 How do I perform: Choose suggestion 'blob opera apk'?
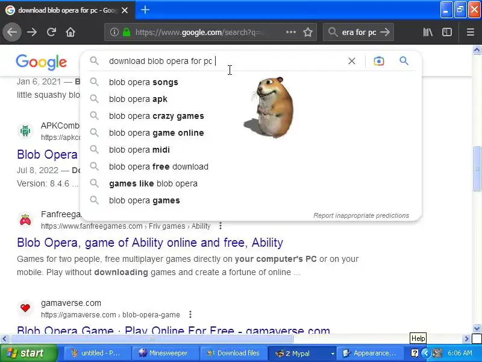pos(251,99)
